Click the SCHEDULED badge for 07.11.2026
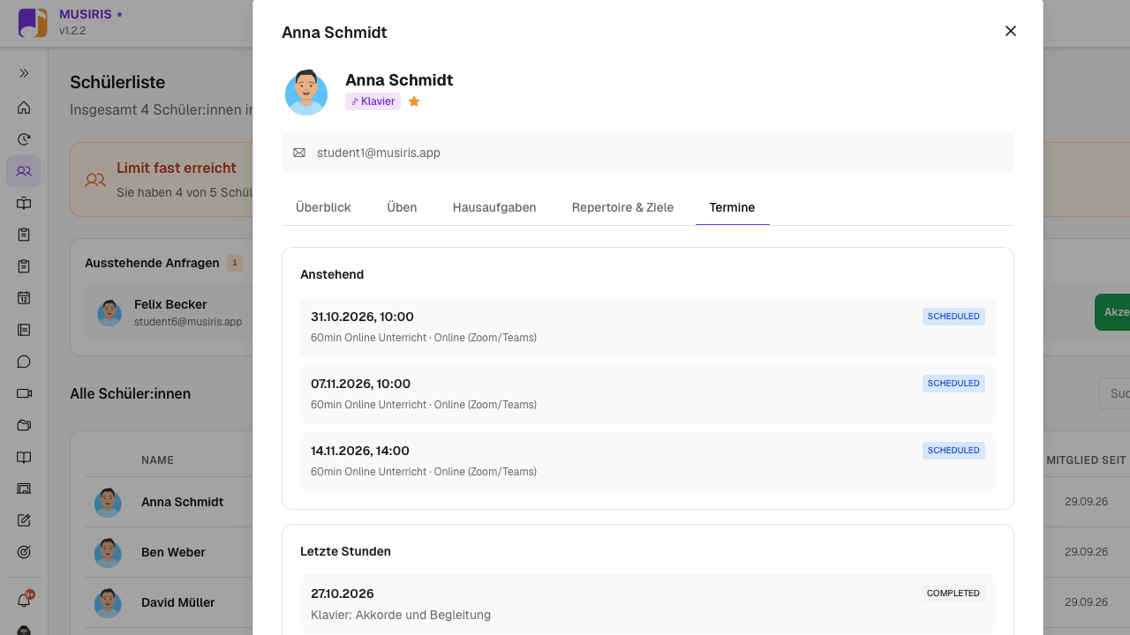The image size is (1130, 635). pos(953,384)
